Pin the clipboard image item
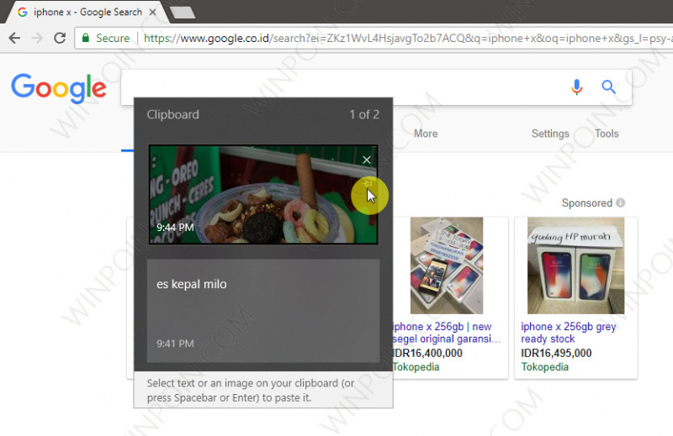The height and width of the screenshot is (436, 673). pyautogui.click(x=367, y=184)
